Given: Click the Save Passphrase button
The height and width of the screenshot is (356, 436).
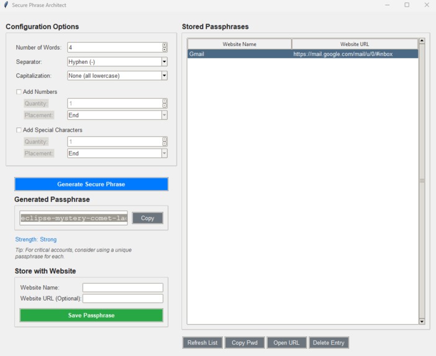Looking at the screenshot, I should click(91, 316).
